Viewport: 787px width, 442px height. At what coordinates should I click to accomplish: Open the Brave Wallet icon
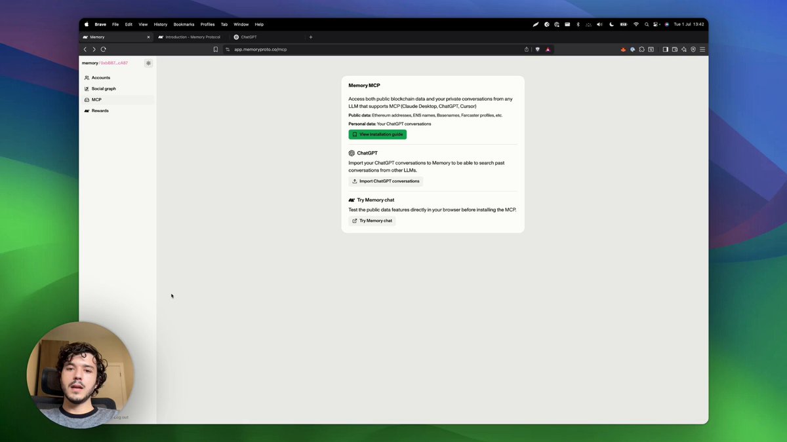click(x=674, y=49)
